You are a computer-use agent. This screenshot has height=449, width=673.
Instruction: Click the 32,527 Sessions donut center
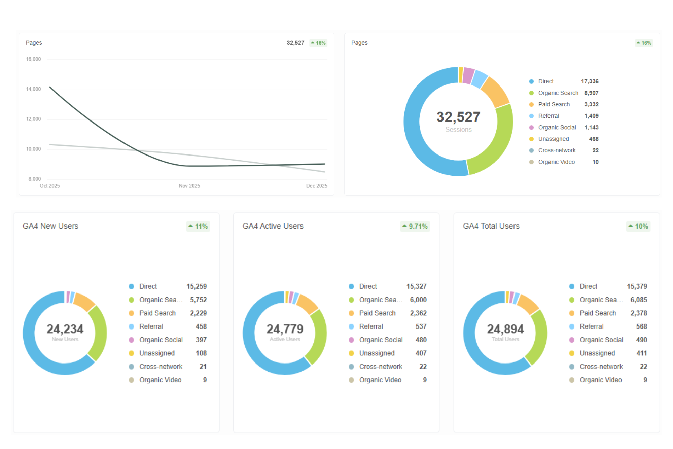click(x=458, y=121)
